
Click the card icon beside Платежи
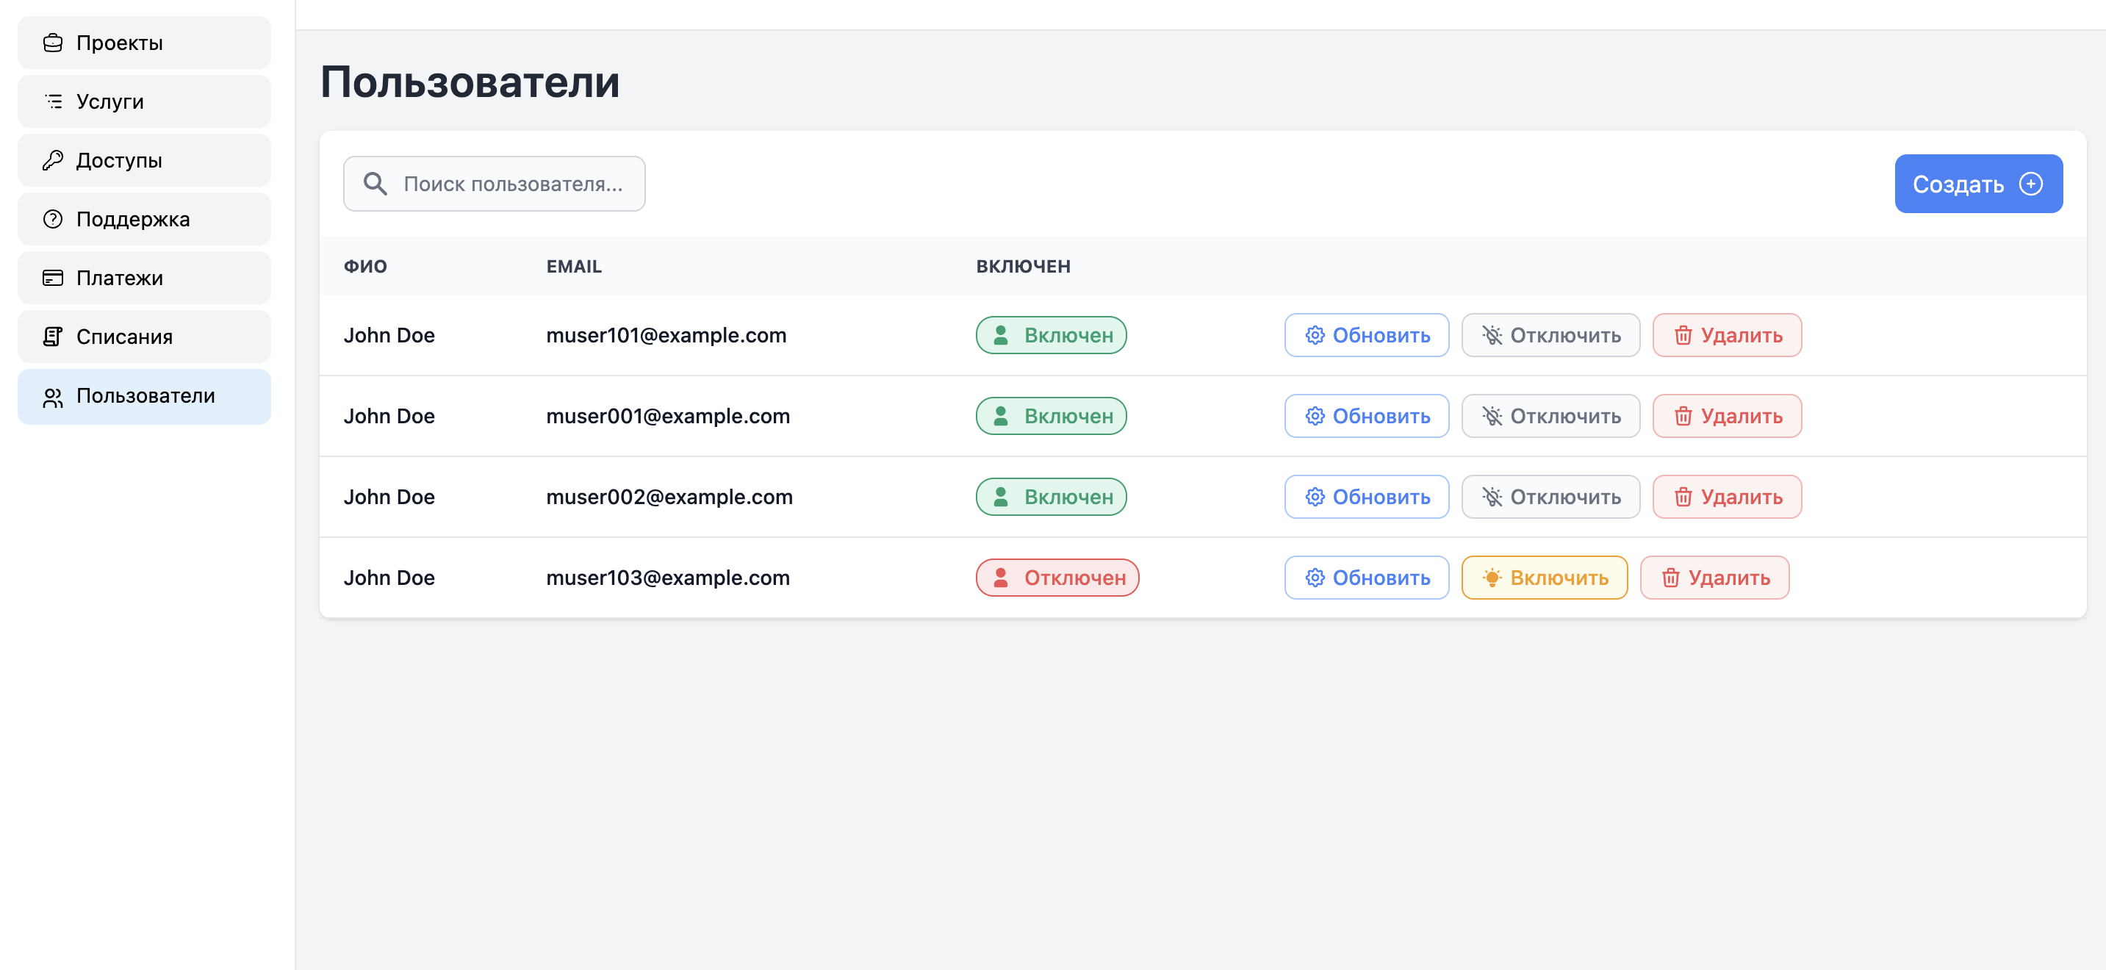click(53, 278)
